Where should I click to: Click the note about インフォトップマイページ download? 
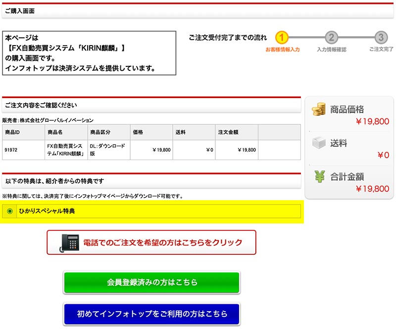[93, 196]
